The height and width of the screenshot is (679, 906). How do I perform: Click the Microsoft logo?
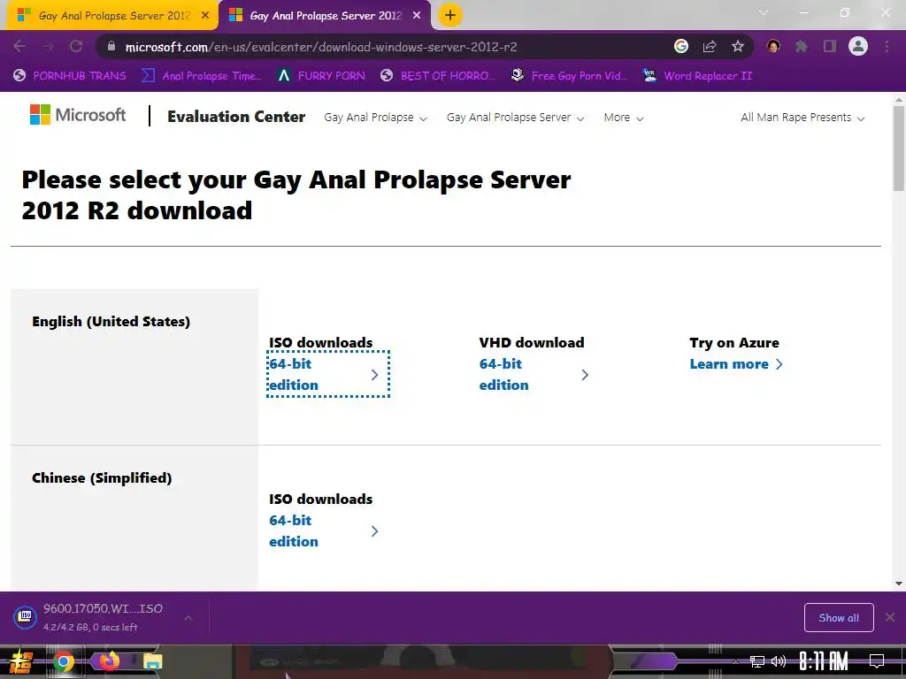78,115
